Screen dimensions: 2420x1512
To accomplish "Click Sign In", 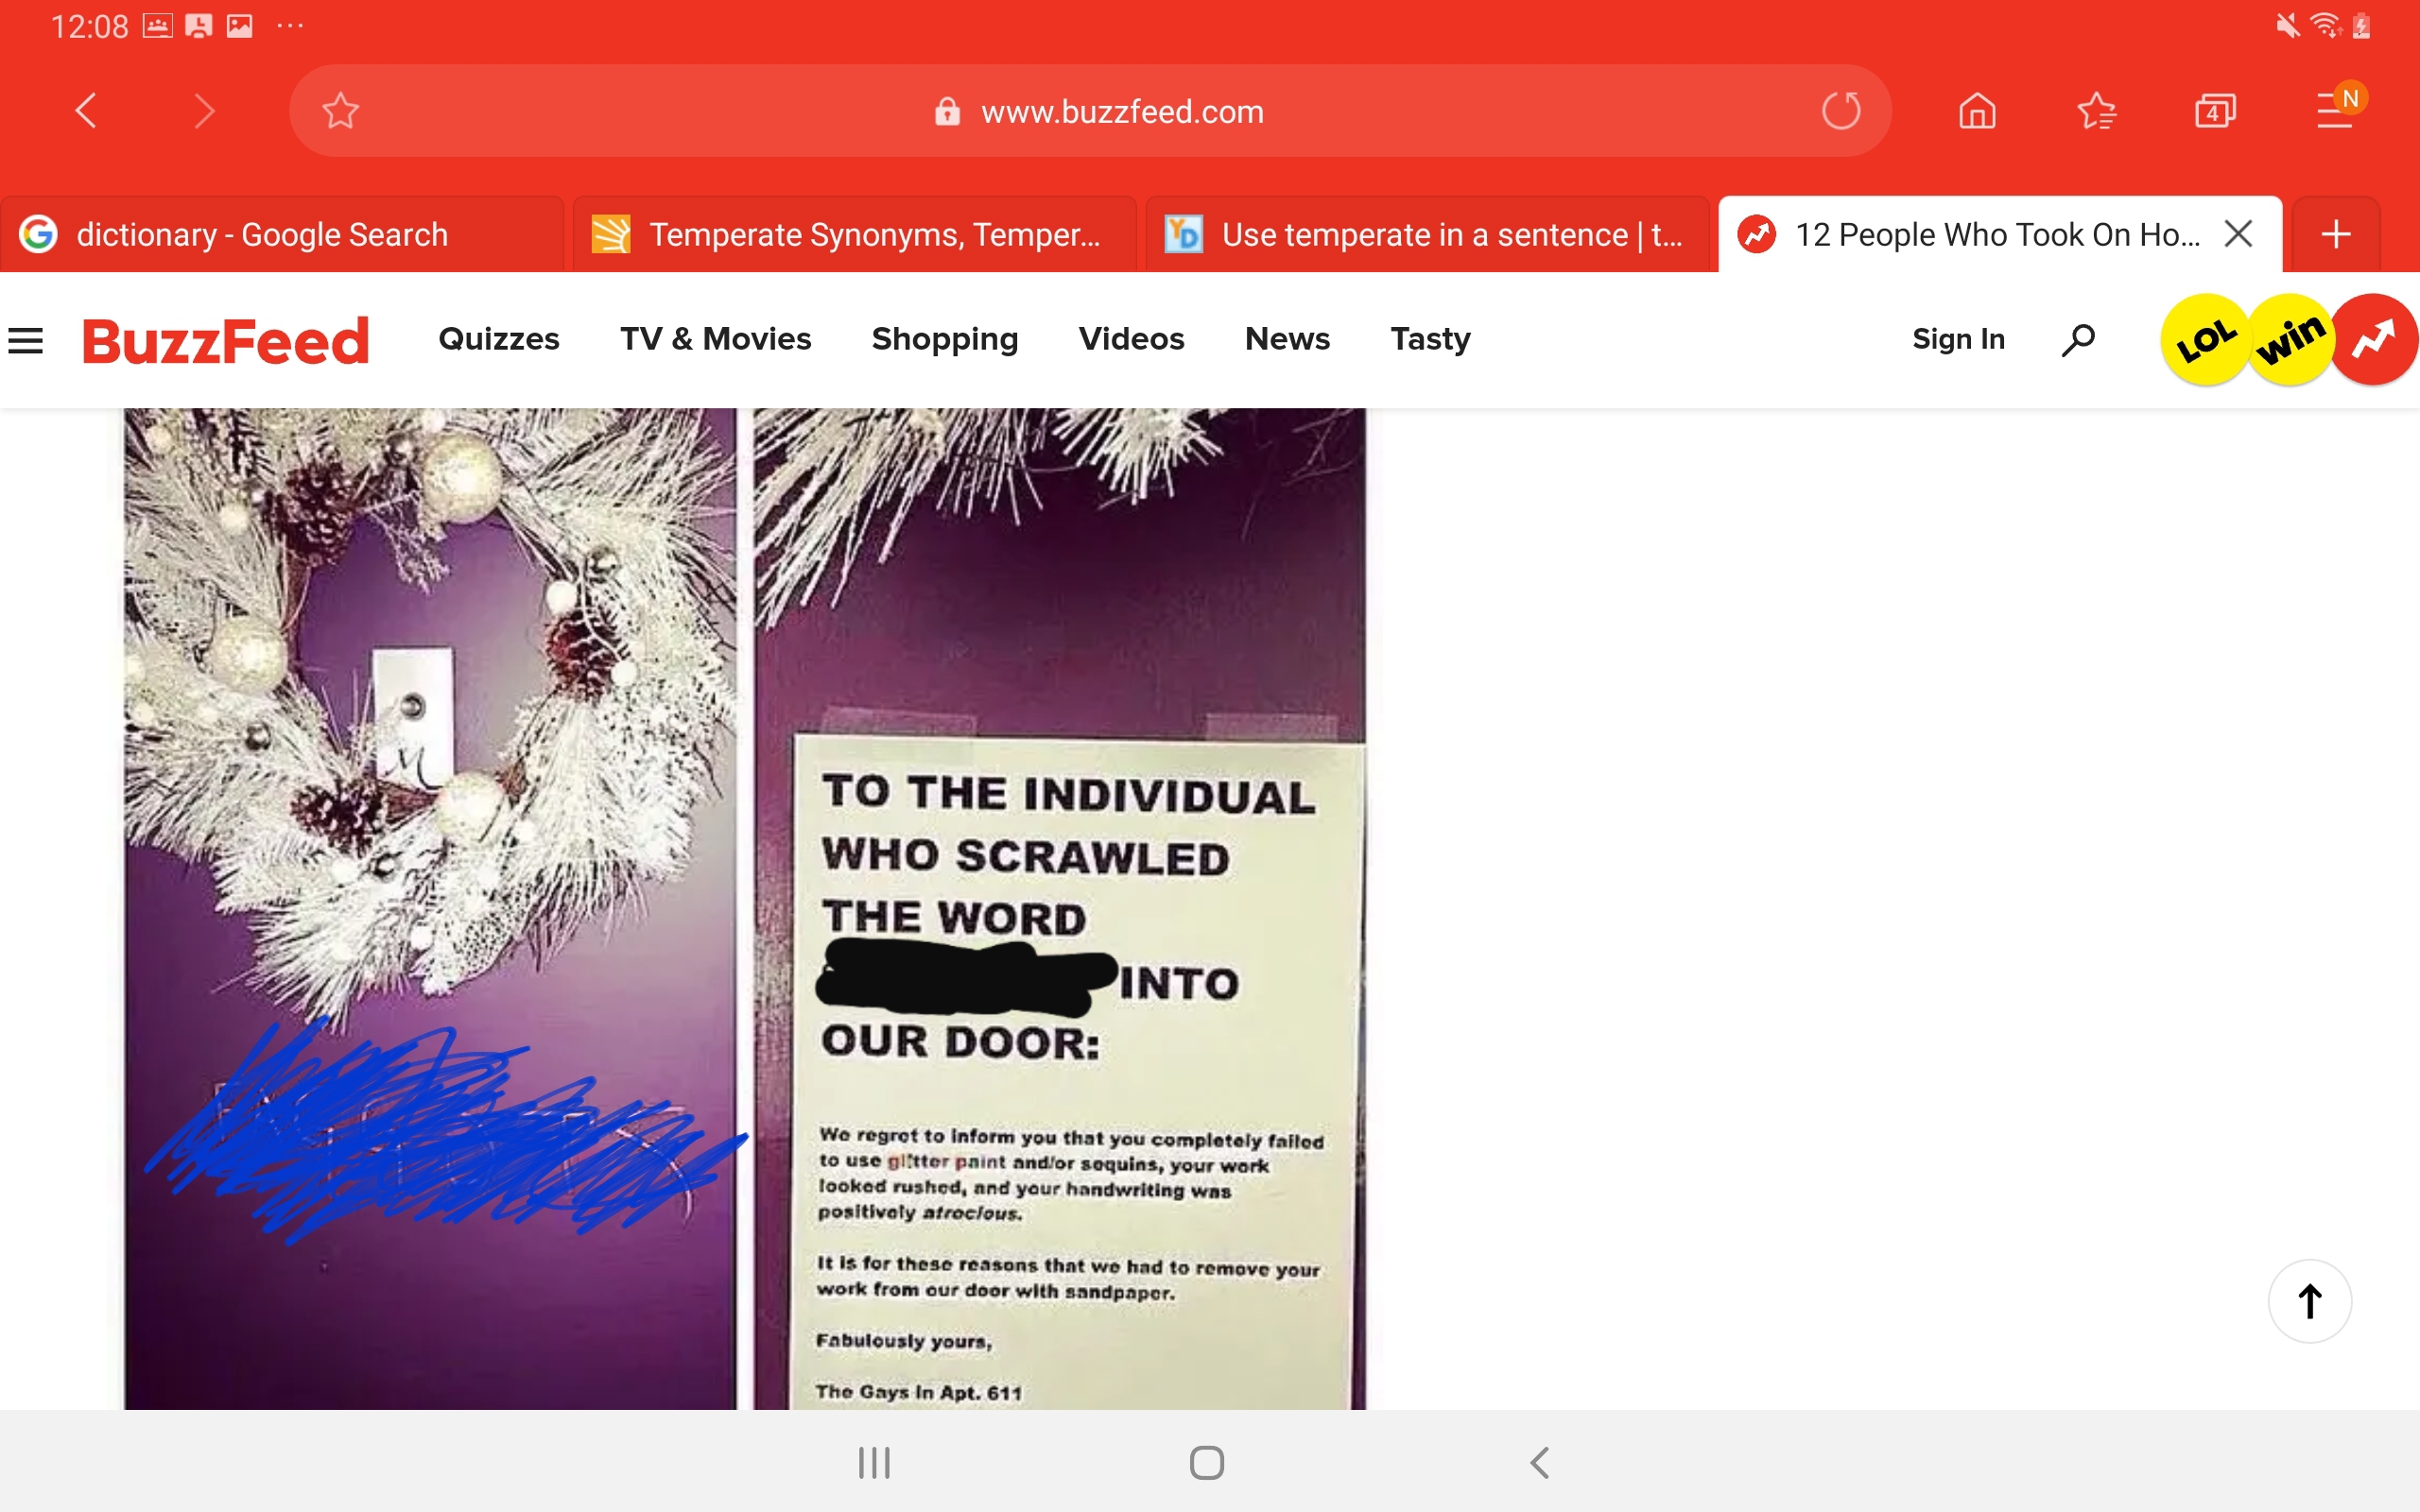I will click(1958, 339).
